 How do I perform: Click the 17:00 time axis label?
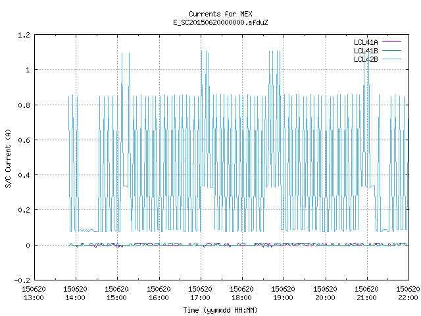(x=200, y=298)
